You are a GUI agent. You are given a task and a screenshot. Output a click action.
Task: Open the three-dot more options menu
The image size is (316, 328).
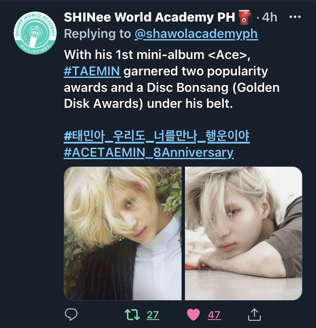point(295,17)
